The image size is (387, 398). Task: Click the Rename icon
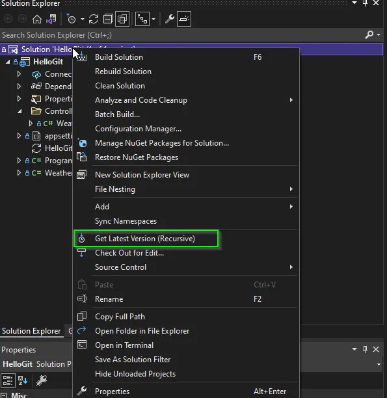point(82,298)
